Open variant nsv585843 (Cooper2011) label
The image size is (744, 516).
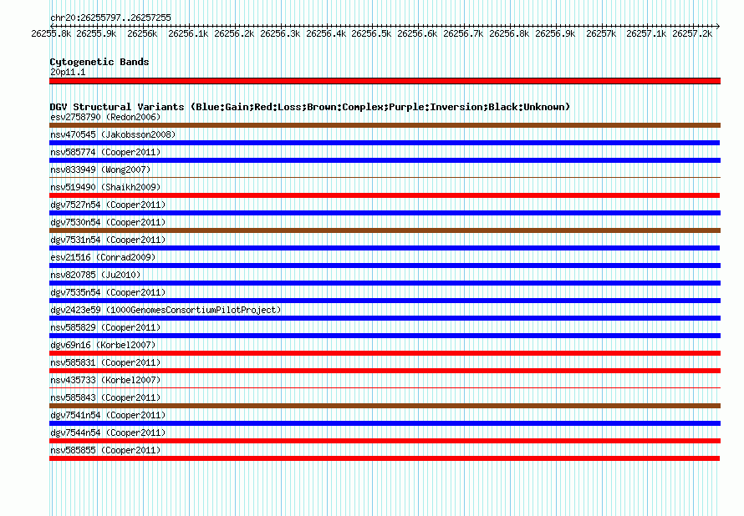click(x=105, y=397)
